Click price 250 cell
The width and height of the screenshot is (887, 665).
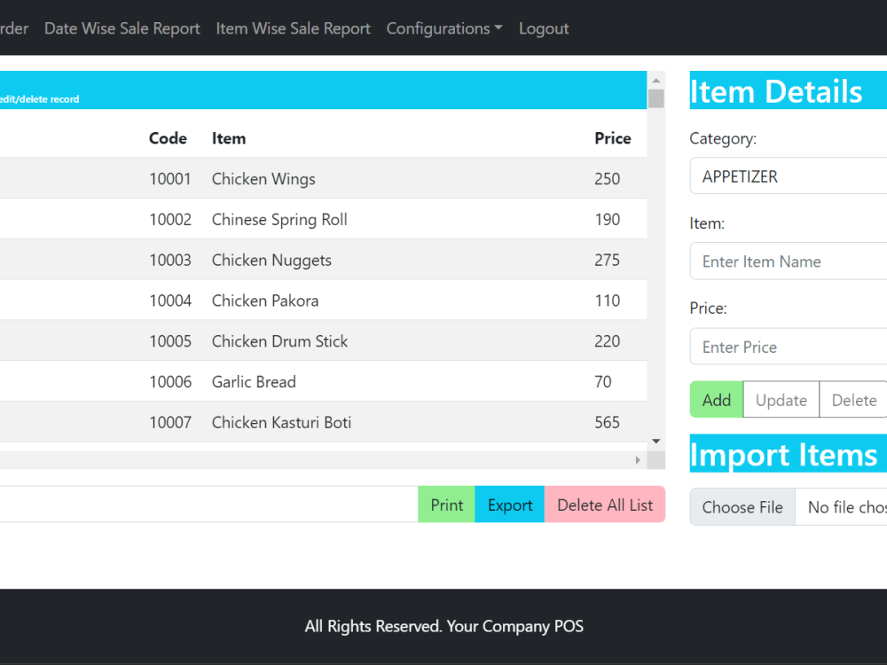(607, 179)
